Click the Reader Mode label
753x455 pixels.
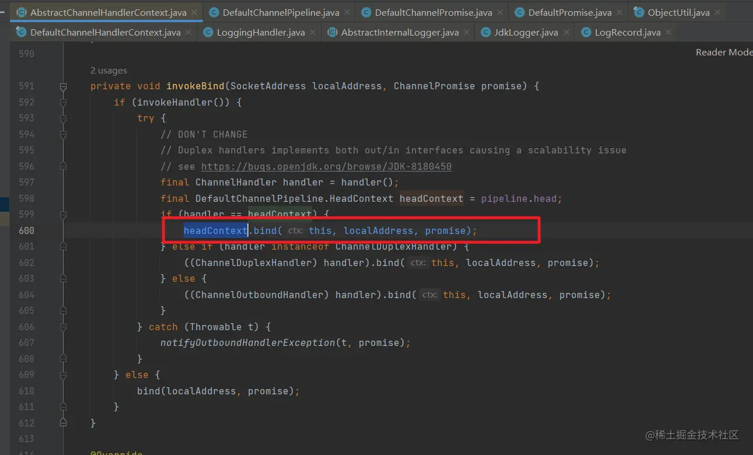(724, 52)
